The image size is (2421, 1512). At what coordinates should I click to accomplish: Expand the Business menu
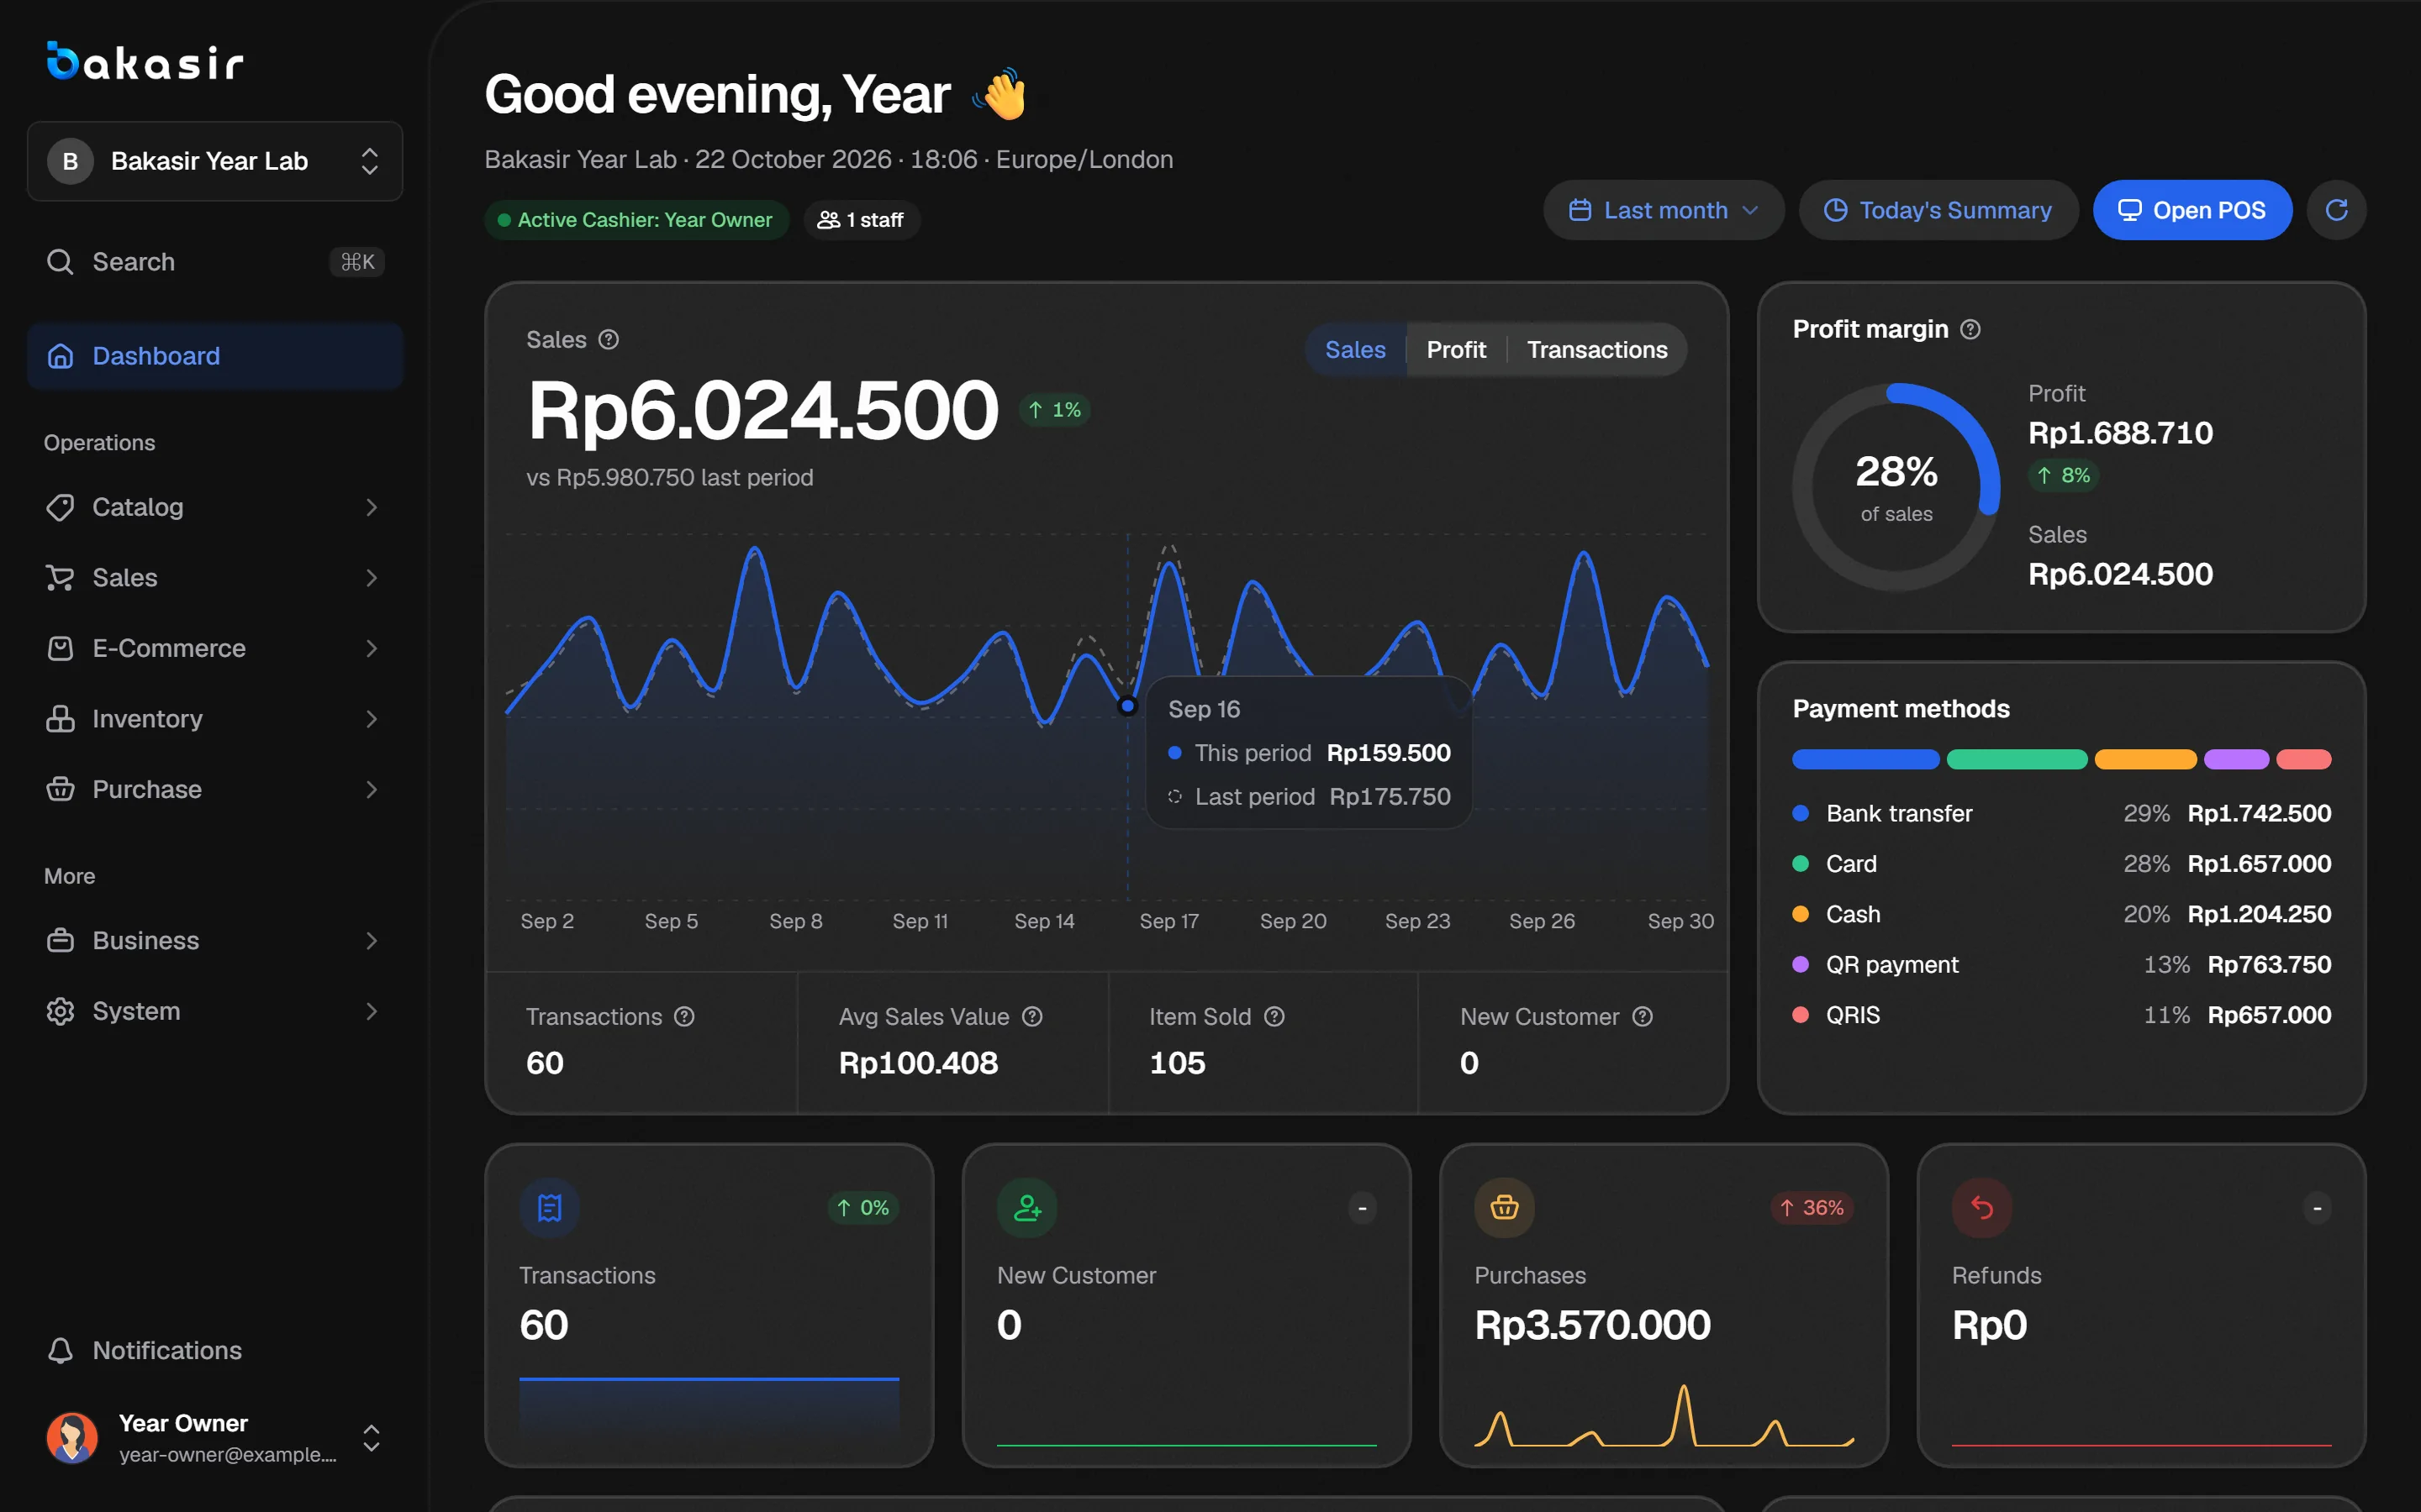tap(214, 941)
